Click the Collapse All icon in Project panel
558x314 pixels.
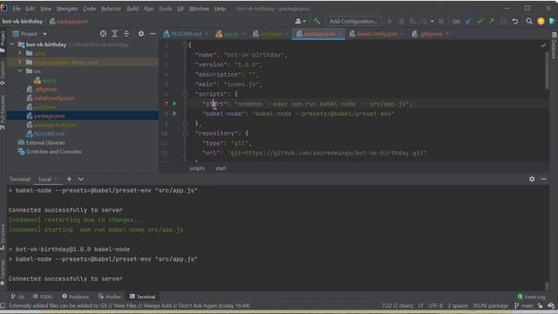click(x=126, y=34)
